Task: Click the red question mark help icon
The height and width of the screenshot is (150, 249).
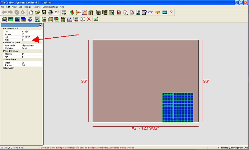Action: pos(171,12)
